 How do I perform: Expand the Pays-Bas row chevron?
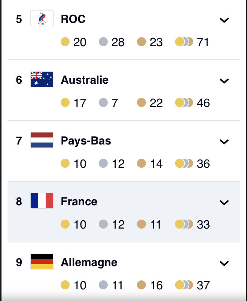224,141
